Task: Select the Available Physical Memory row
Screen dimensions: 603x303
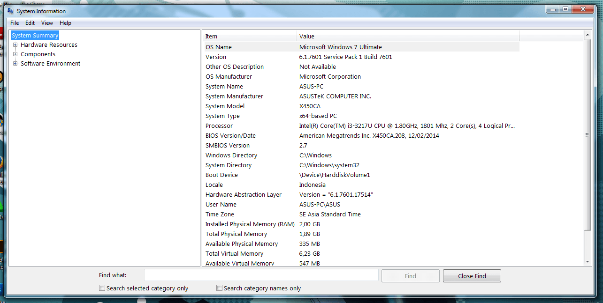Action: 361,244
